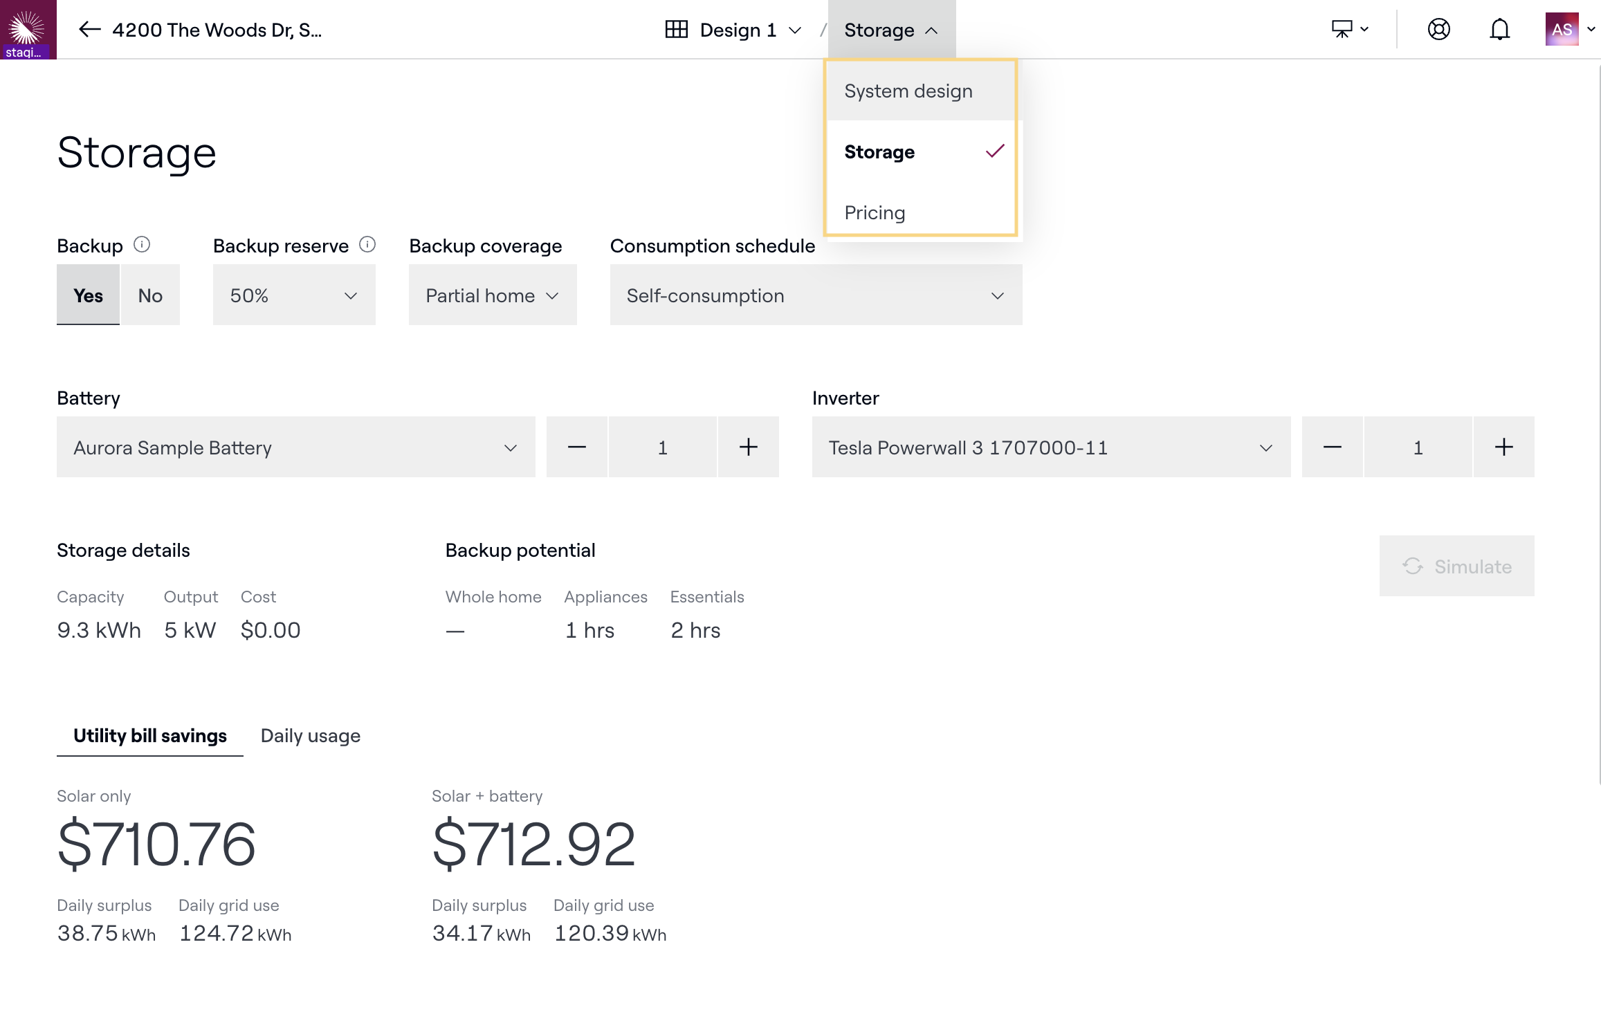Decrease inverter quantity with minus button

coord(1332,448)
